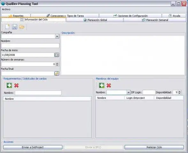Click the Nombre column header in team table

[x=110, y=98]
